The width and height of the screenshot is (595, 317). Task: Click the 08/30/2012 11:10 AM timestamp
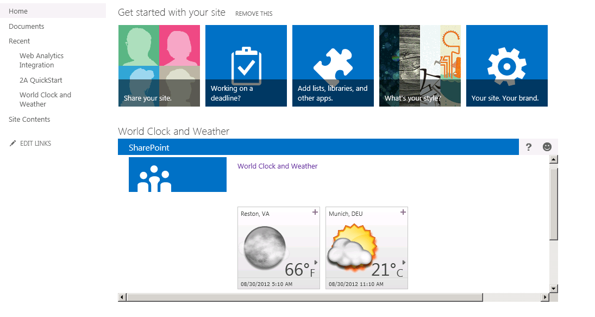[x=356, y=284]
